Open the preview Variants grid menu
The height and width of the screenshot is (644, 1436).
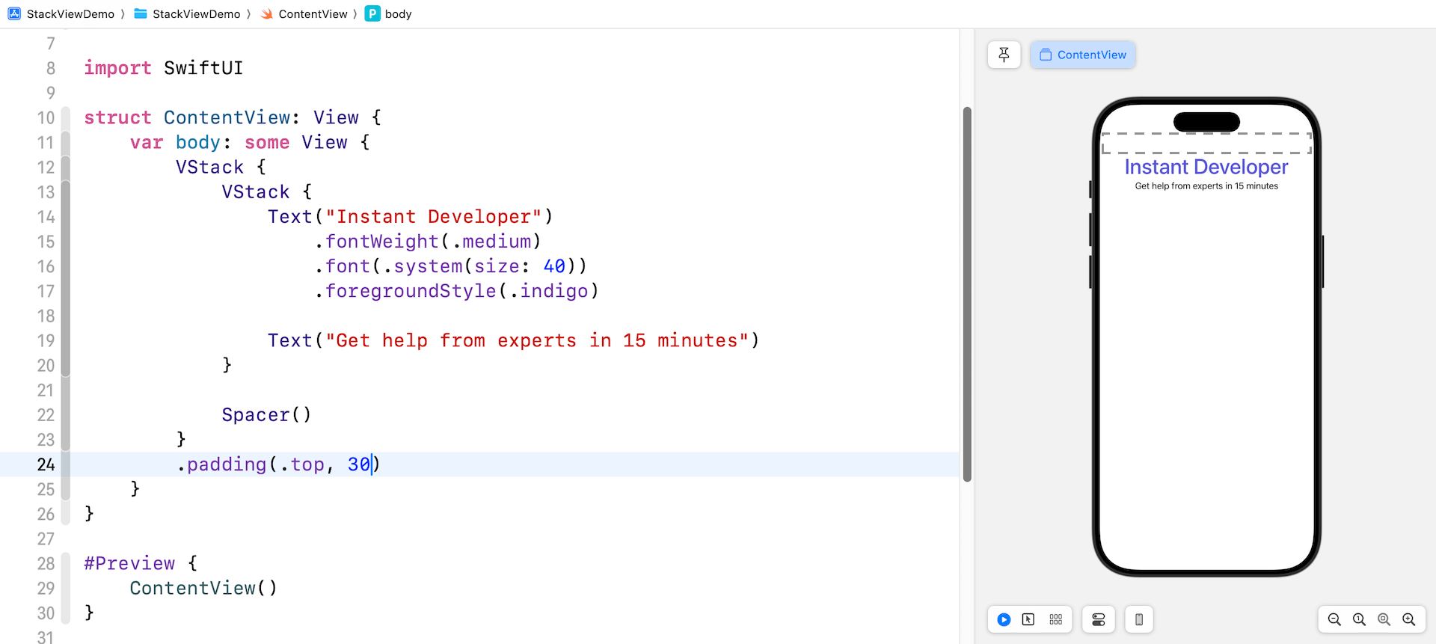coord(1056,619)
